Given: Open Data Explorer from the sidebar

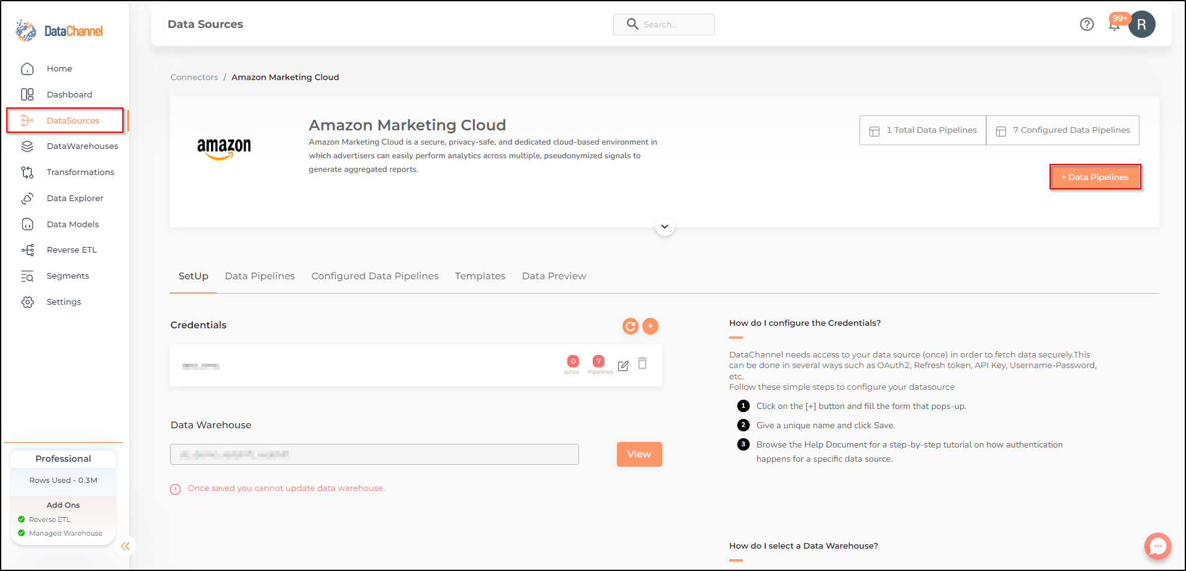Looking at the screenshot, I should tap(75, 198).
